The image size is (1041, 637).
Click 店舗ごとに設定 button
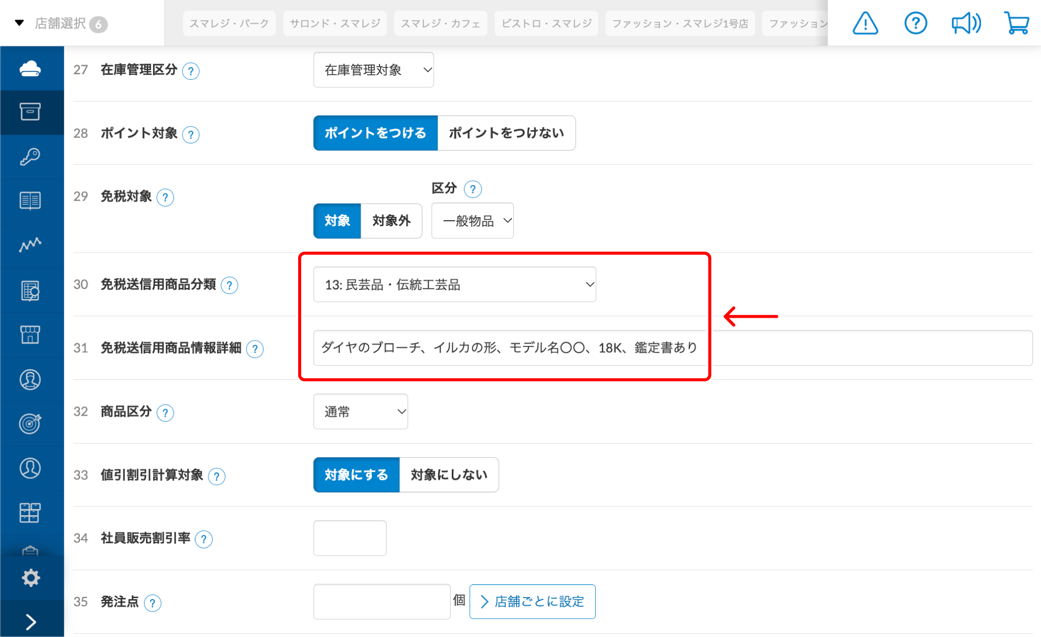click(x=533, y=602)
